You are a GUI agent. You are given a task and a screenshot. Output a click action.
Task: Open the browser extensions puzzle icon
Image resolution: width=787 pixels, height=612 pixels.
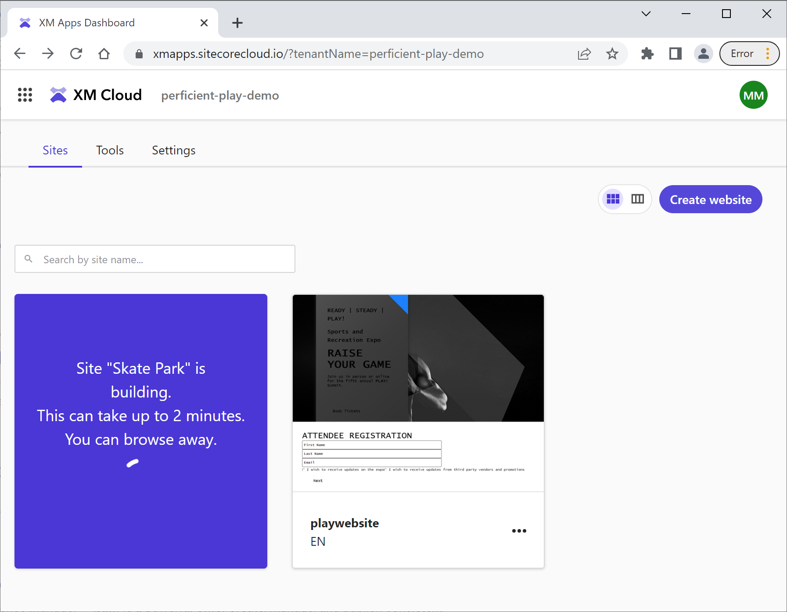click(647, 54)
